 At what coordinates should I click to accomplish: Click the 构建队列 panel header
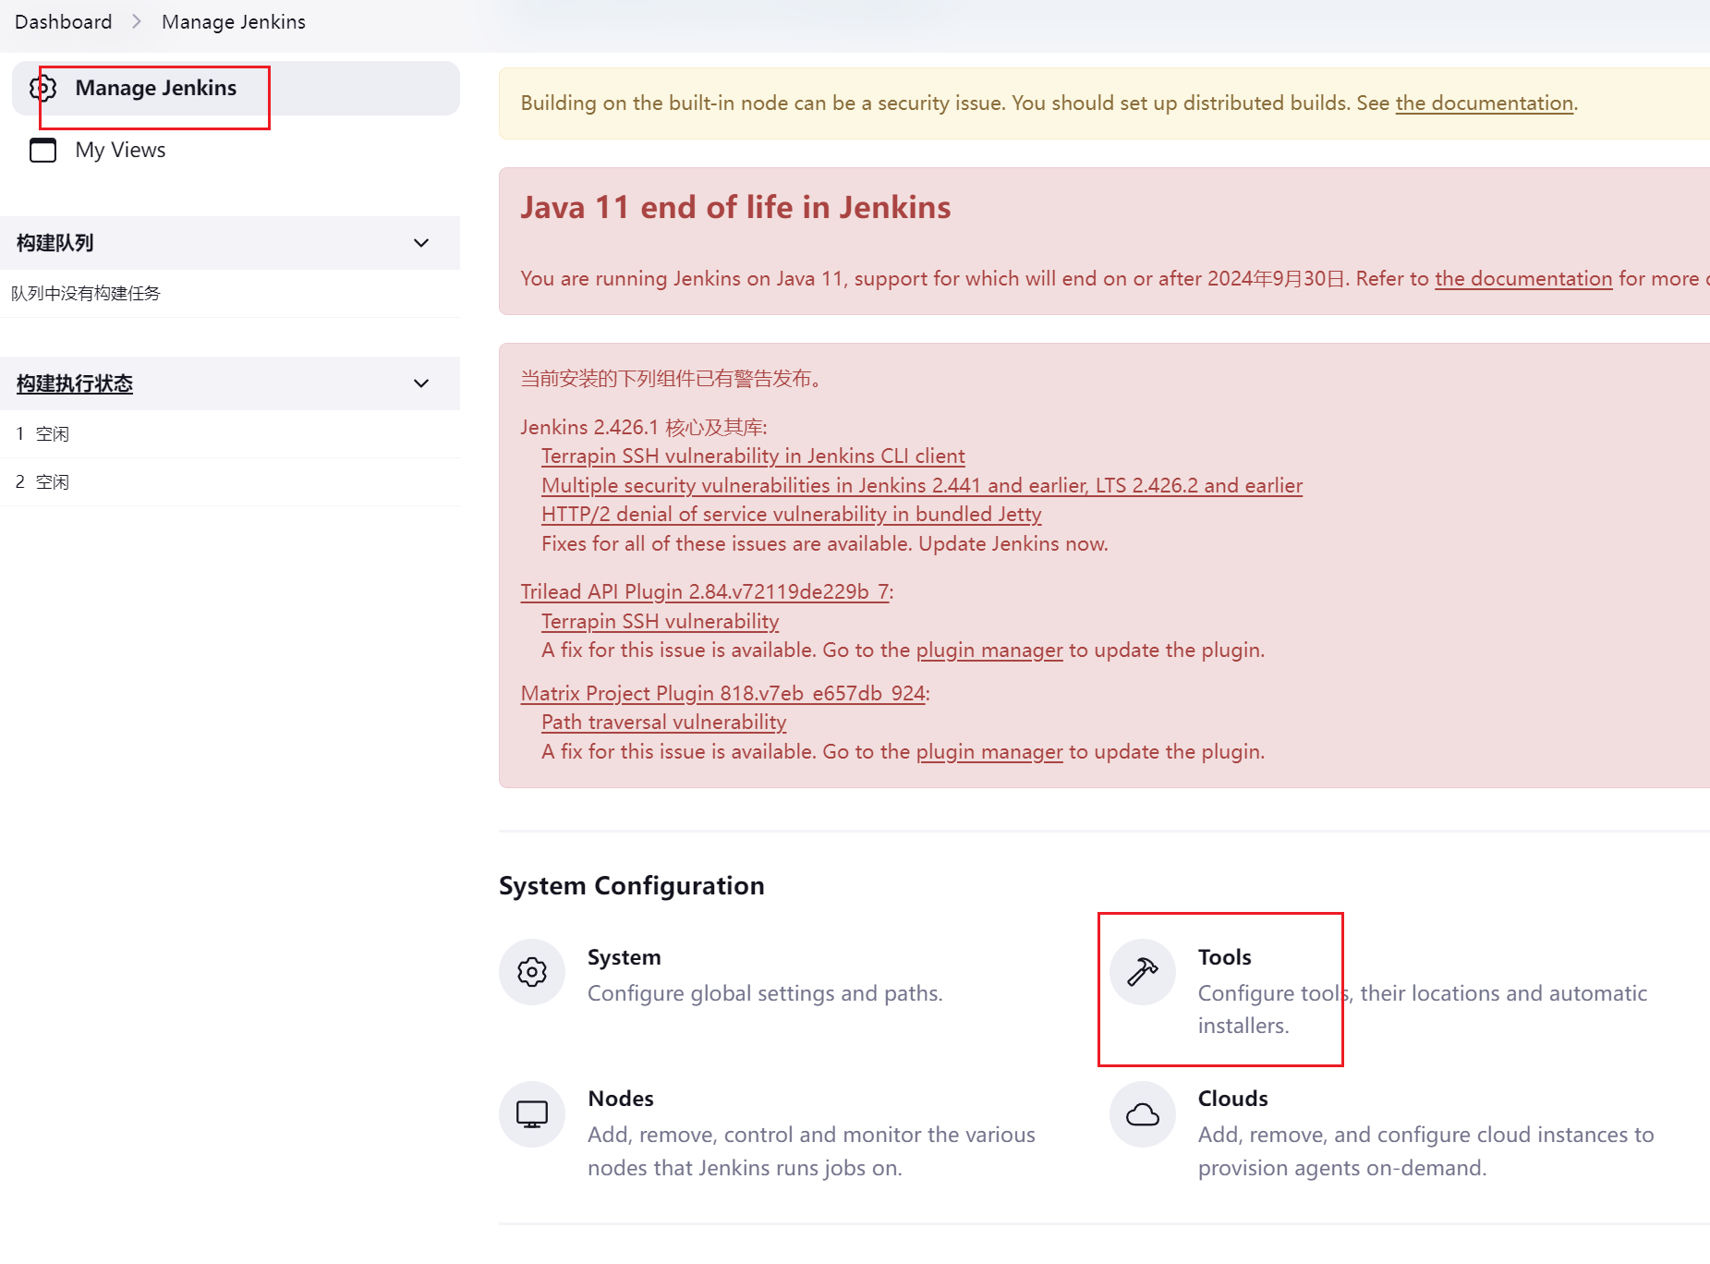(230, 243)
